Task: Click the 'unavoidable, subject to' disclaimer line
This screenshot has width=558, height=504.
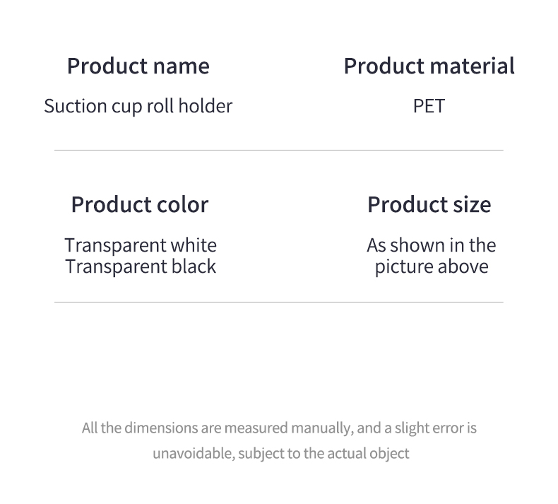Action: point(280,453)
